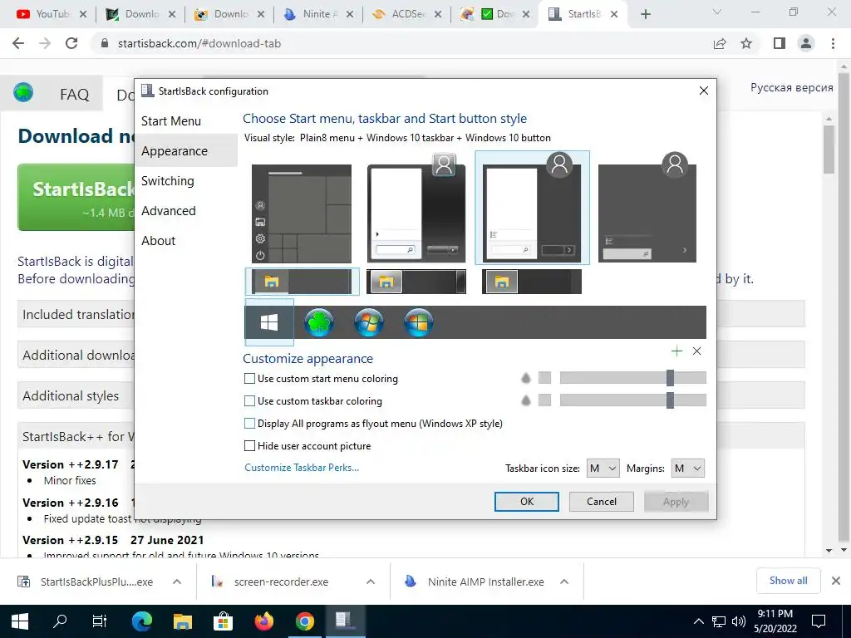Go back in Chrome browser history
Image resolution: width=851 pixels, height=638 pixels.
[18, 43]
